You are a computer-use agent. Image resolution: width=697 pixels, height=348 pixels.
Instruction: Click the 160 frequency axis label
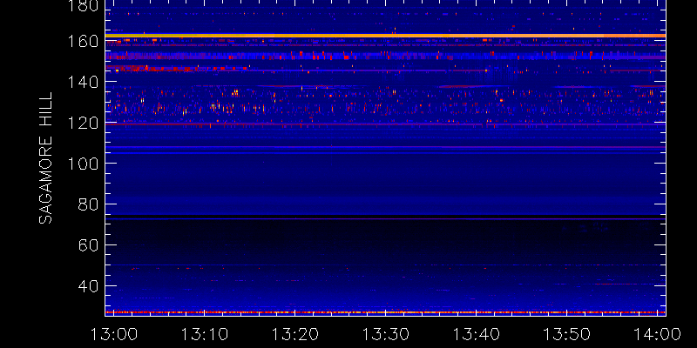[x=83, y=41]
